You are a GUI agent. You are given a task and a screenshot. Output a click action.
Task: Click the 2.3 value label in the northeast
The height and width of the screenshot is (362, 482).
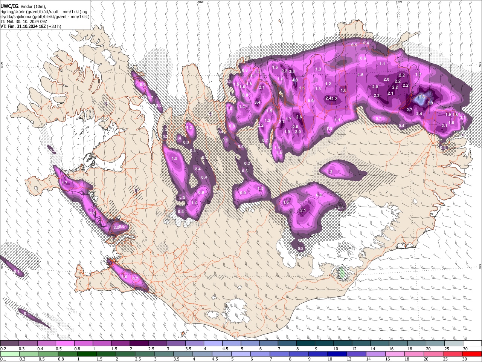click(377, 95)
